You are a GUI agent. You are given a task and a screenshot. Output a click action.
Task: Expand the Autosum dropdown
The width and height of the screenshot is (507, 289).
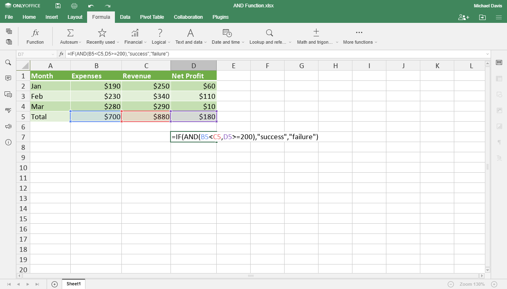coord(80,42)
